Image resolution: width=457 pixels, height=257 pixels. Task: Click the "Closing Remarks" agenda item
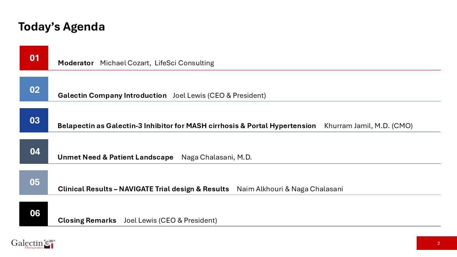[x=87, y=221]
